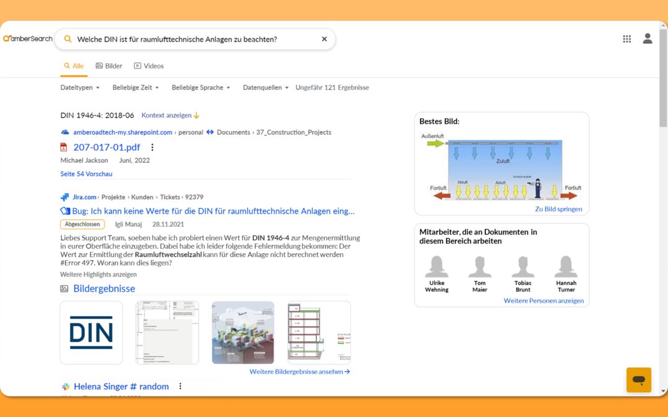Screen dimensions: 668x417
Task: Click the Abgeschlossen status badge
Action: [x=82, y=224]
